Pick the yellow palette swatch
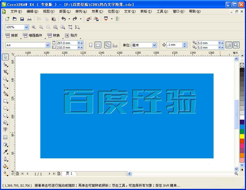Image resolution: width=246 pixels, height=190 pixels. (242, 136)
